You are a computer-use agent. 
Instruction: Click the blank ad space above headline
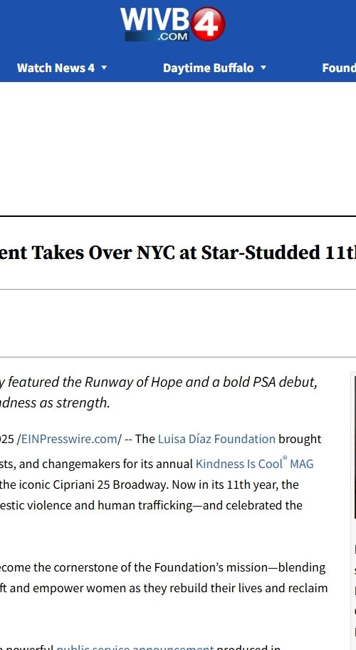click(178, 148)
